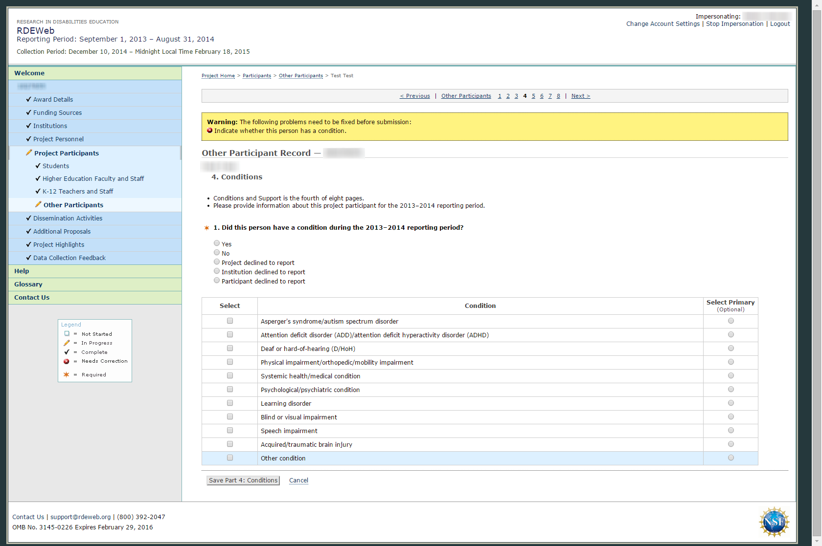Click the NSF logo in the footer
The image size is (822, 546).
pos(774,522)
